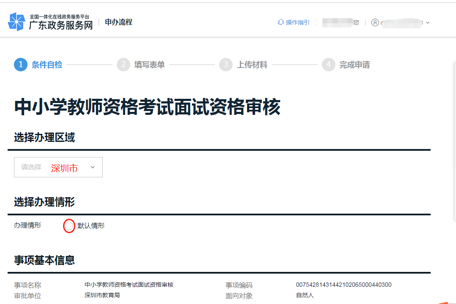Image resolution: width=456 pixels, height=304 pixels.
Task: Select the 默认情形 radio button
Action: point(69,226)
